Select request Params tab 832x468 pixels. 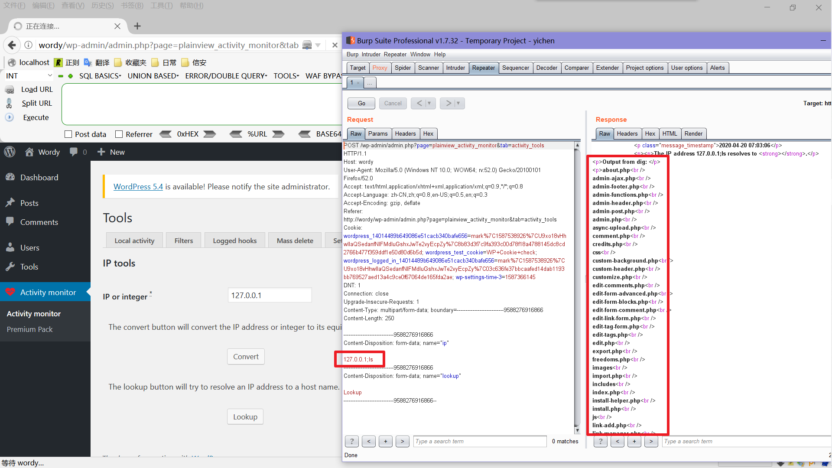378,134
